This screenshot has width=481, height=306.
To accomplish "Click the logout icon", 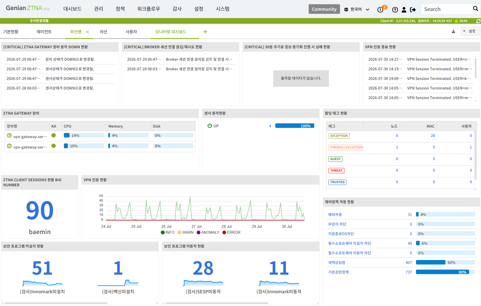I will tap(413, 10).
